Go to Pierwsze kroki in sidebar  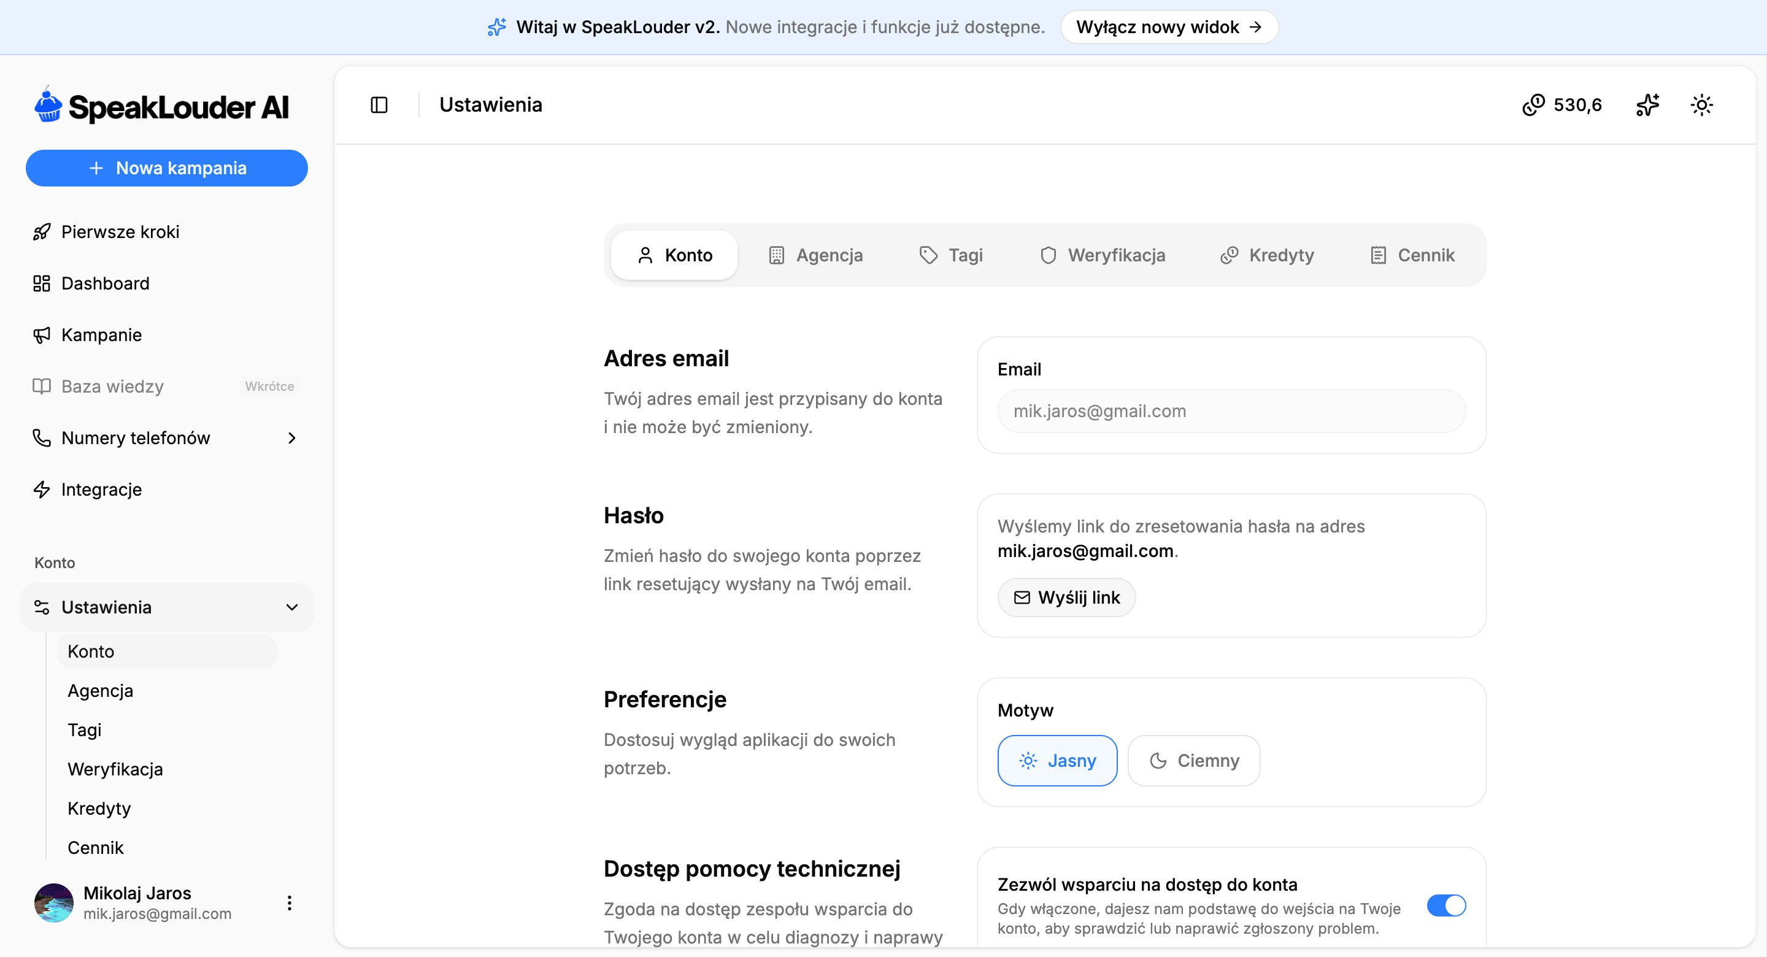click(167, 232)
